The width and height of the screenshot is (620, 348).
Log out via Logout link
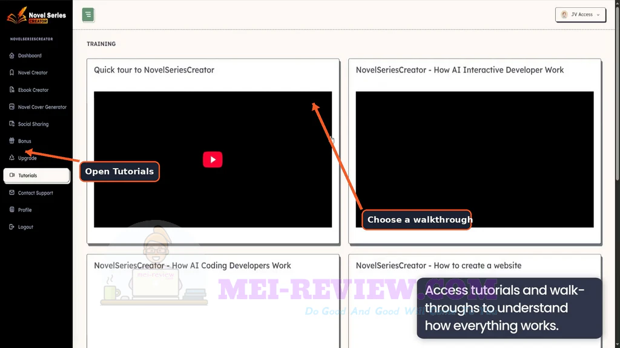coord(25,227)
